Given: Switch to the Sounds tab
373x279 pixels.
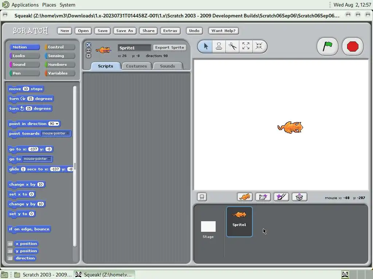Looking at the screenshot, I should coord(168,66).
